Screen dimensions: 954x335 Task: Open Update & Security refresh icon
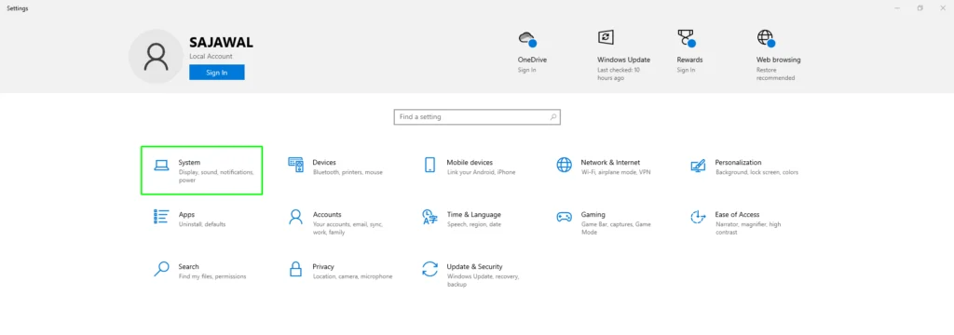pos(430,269)
